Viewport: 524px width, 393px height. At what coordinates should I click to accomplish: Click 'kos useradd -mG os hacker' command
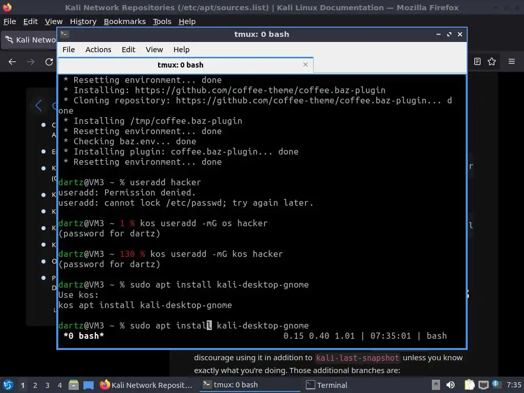(x=204, y=223)
